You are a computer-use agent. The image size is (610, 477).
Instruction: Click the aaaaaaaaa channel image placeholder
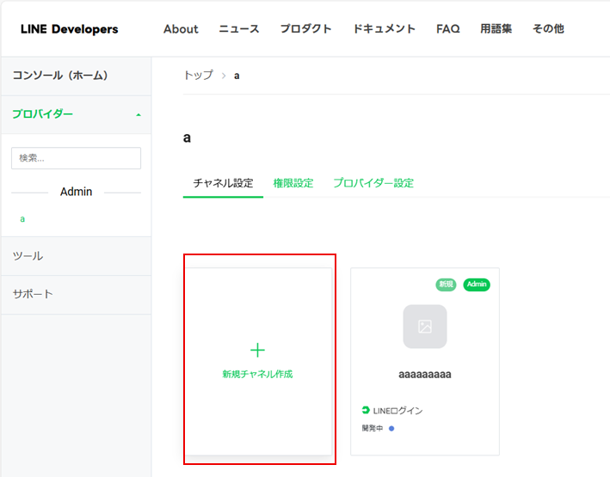pyautogui.click(x=425, y=327)
